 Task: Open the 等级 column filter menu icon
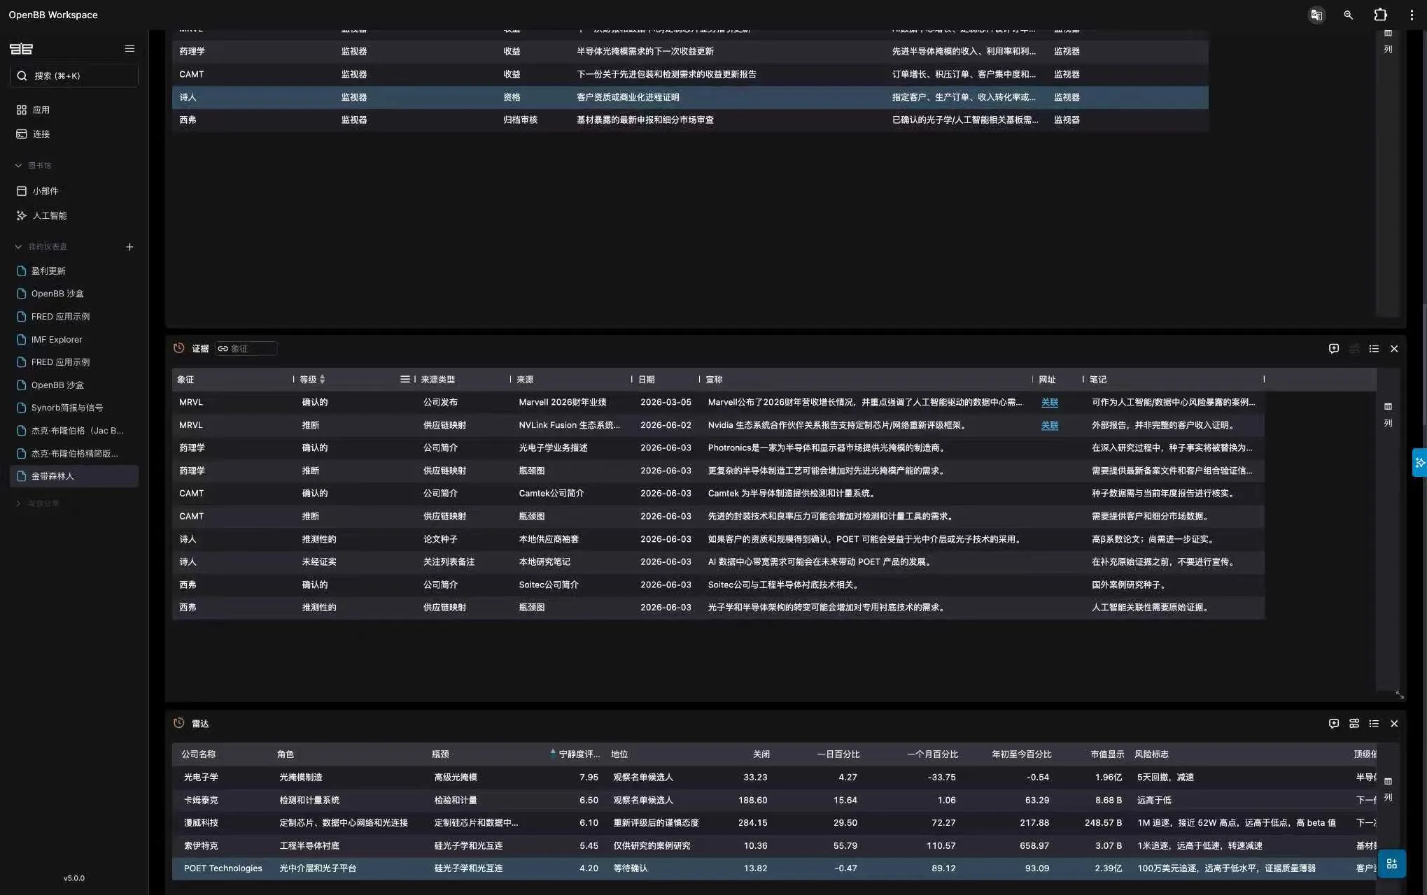[405, 379]
